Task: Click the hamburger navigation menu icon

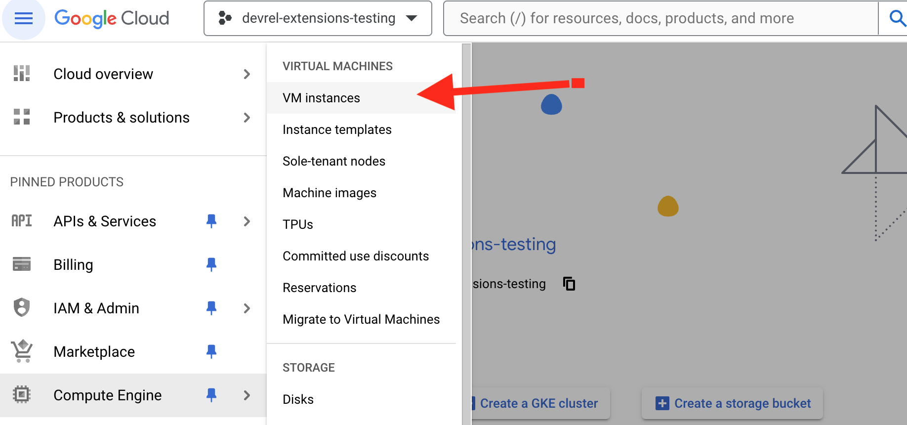Action: click(23, 19)
